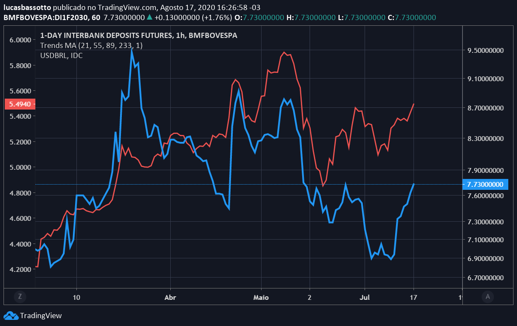Click the 5.0000 value on left scale

20,167
